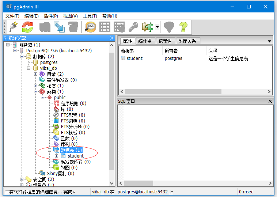This screenshot has width=277, height=197.
Task: Click the add server connection plug icon
Action: click(x=14, y=27)
